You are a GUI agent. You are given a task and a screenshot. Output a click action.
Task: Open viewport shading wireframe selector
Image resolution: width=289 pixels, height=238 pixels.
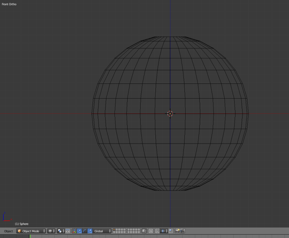(x=51, y=231)
